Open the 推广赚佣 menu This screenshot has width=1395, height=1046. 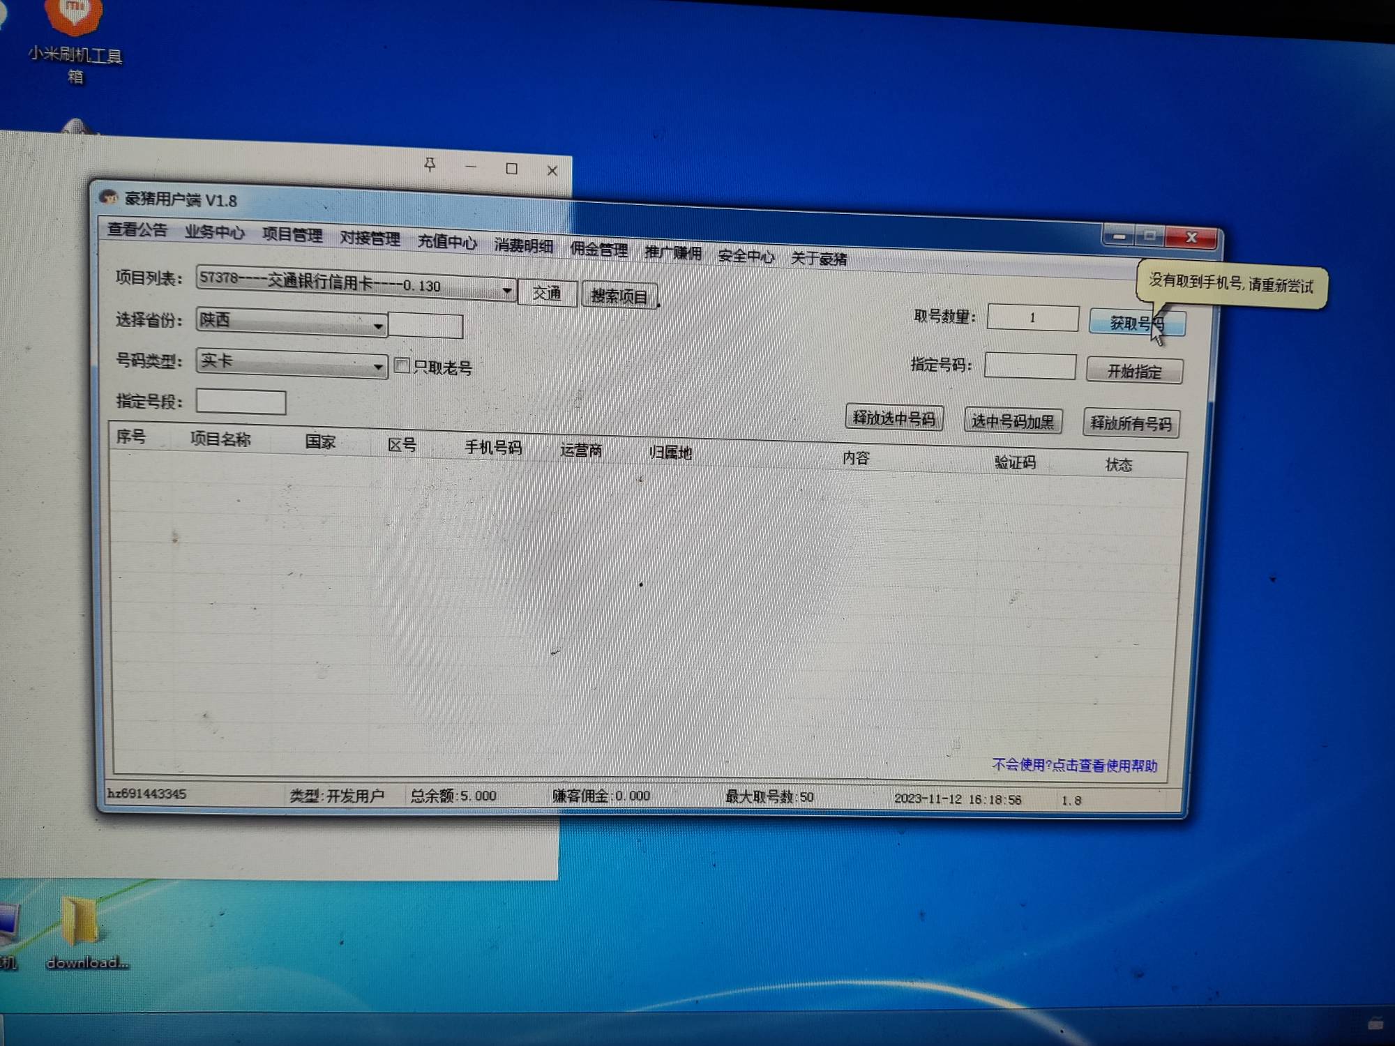pos(672,253)
